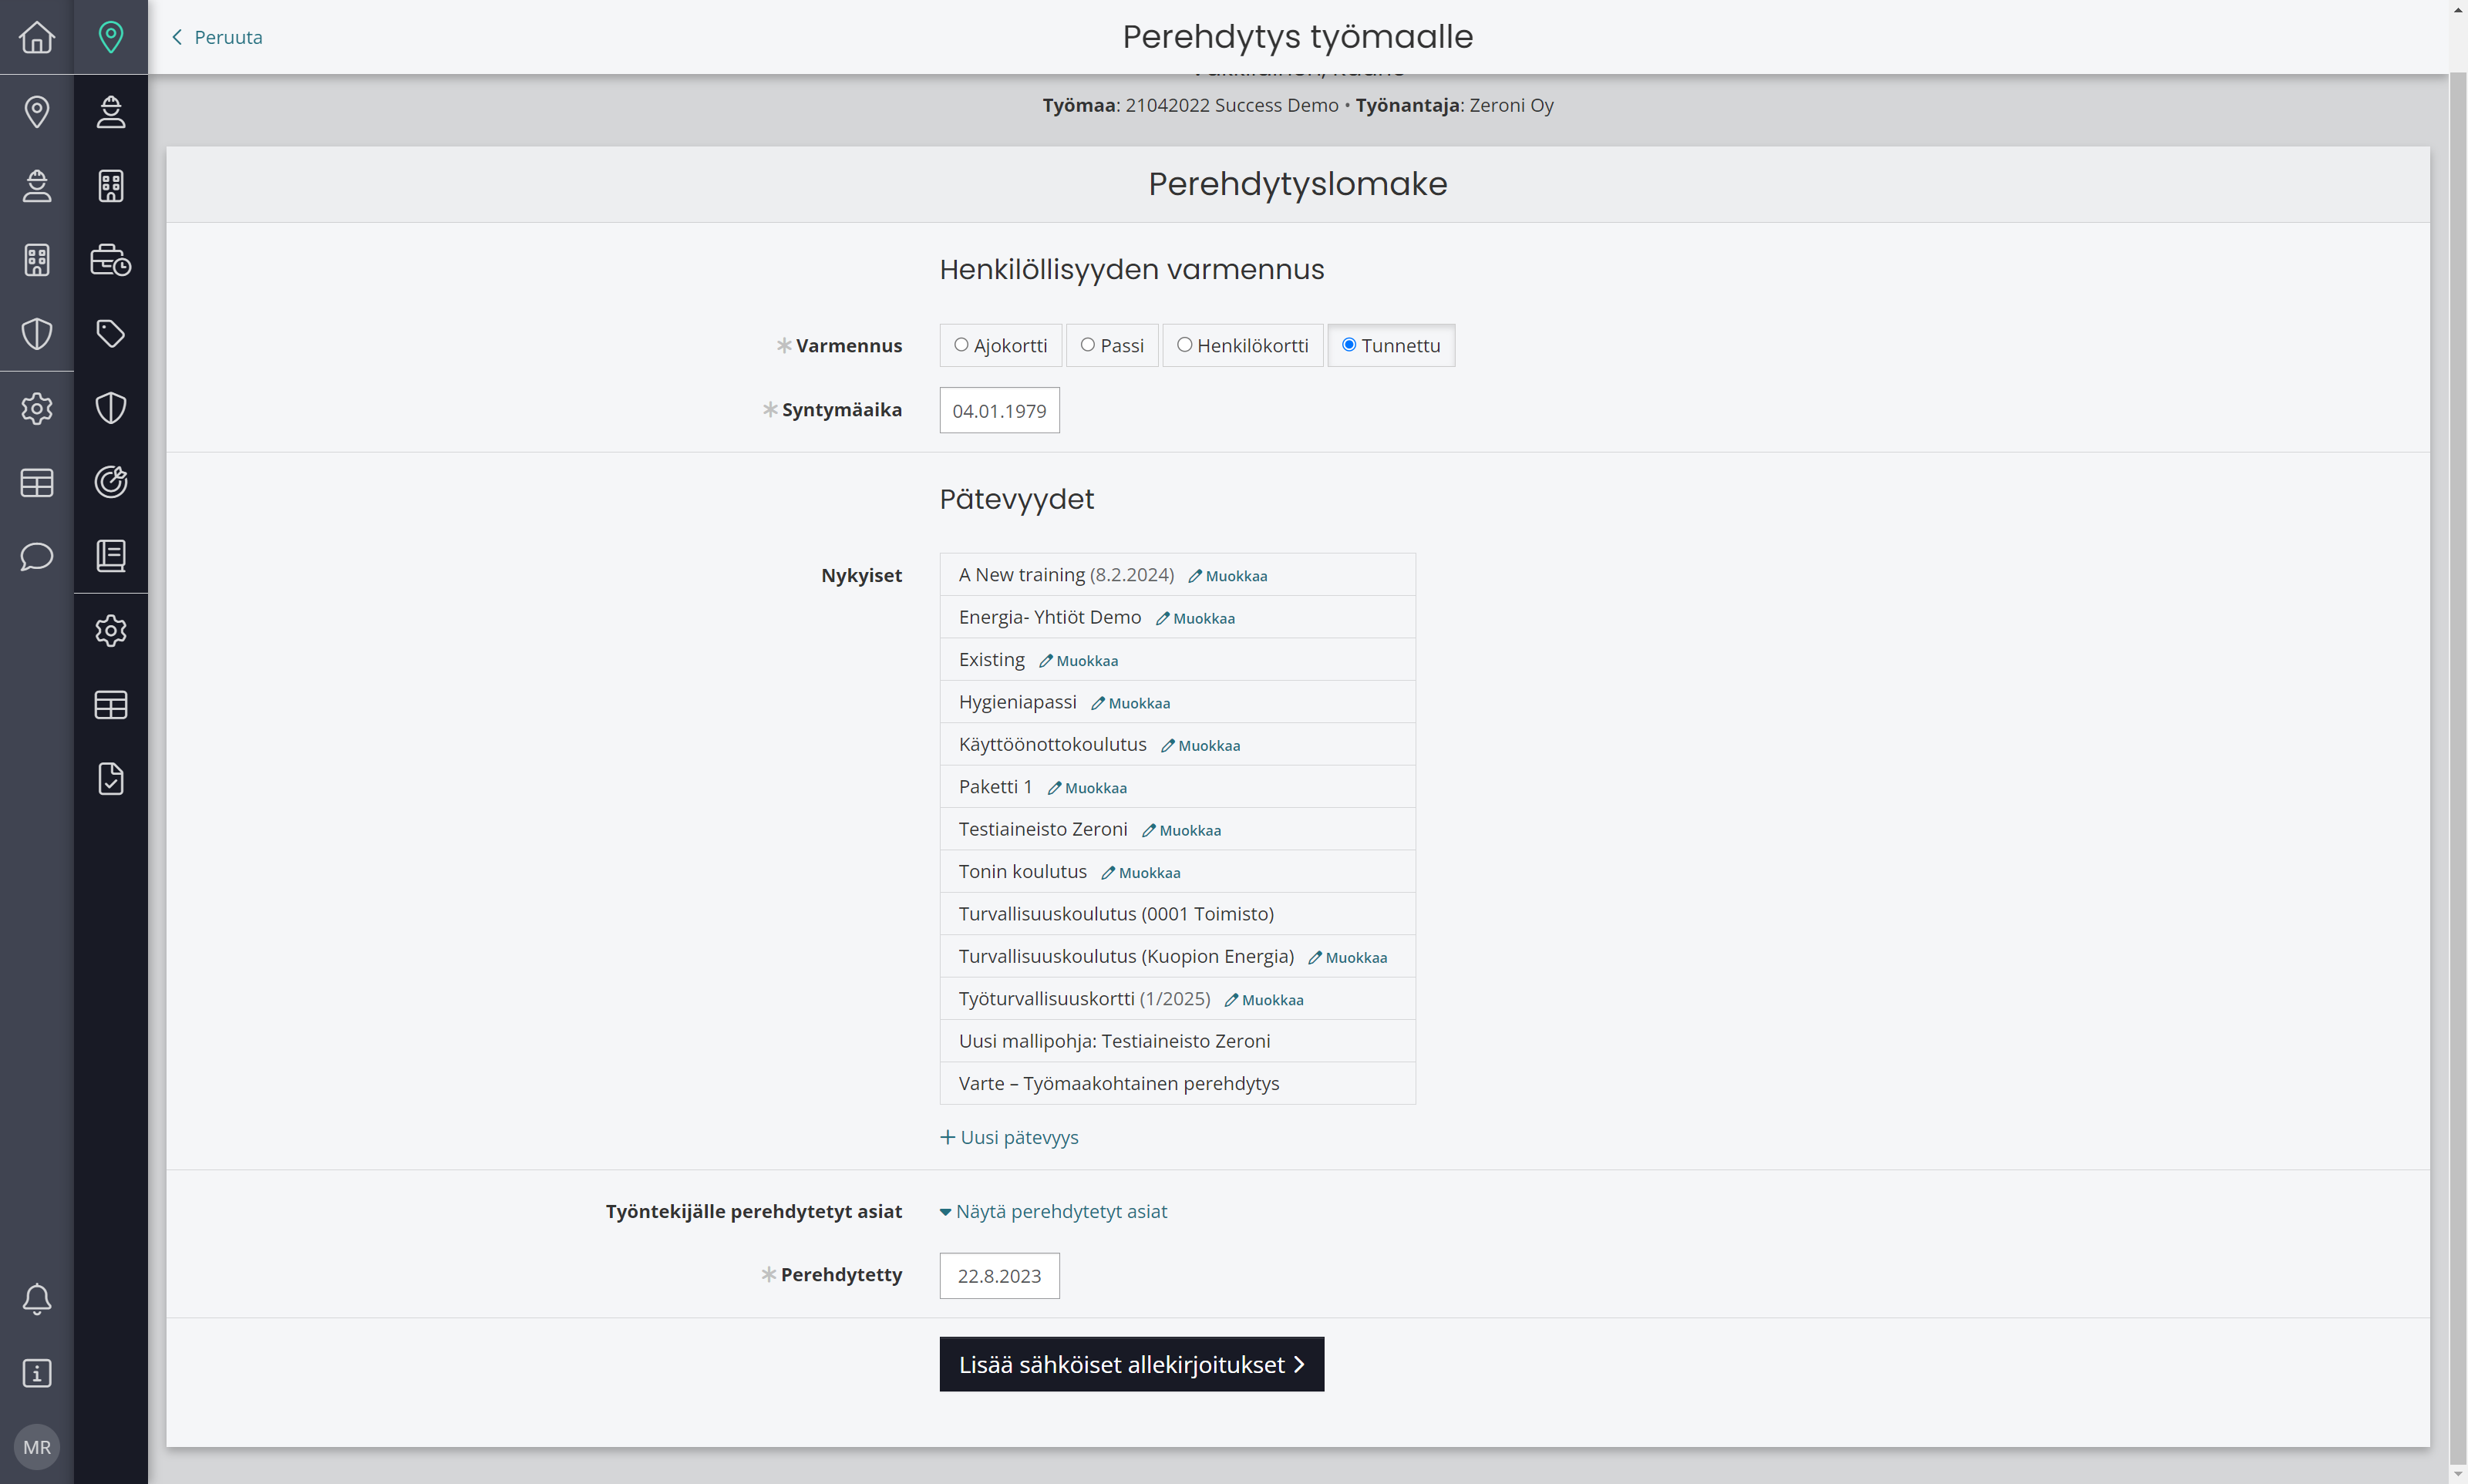The image size is (2468, 1484).
Task: Edit Käyttöönottokoulutus via Muokkaa
Action: (x=1200, y=746)
